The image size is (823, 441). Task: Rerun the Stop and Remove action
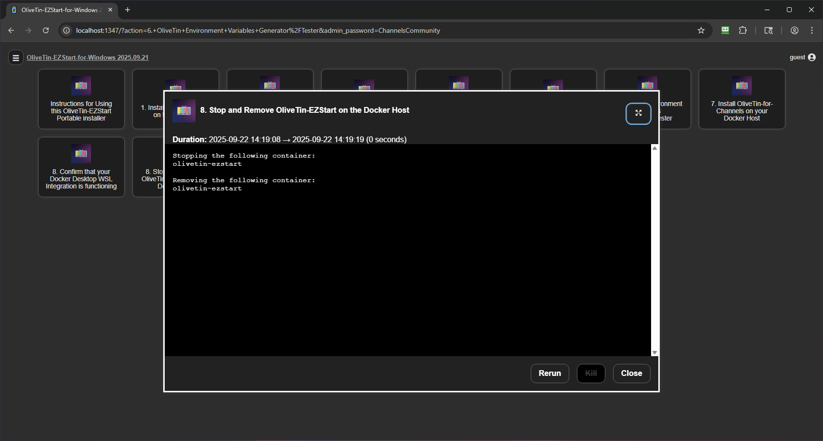pos(549,373)
